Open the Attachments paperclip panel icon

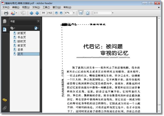tap(5, 108)
